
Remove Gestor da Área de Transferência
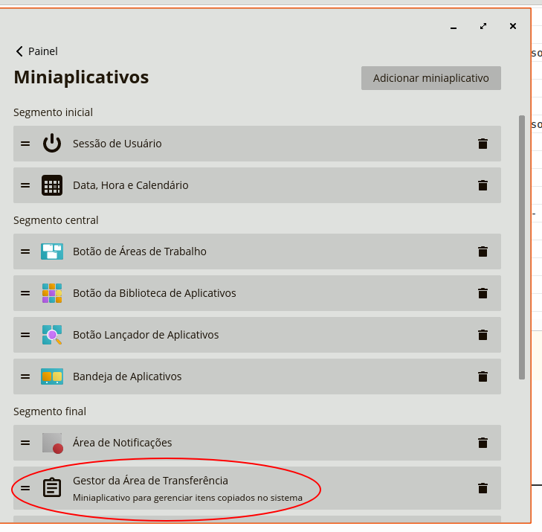pyautogui.click(x=483, y=488)
